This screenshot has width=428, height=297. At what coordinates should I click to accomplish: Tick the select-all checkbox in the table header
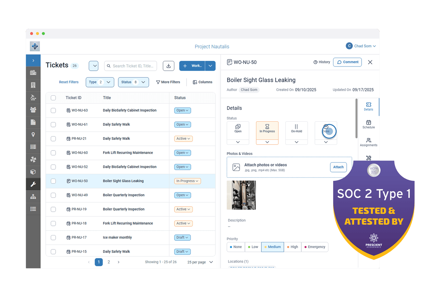[x=53, y=97]
